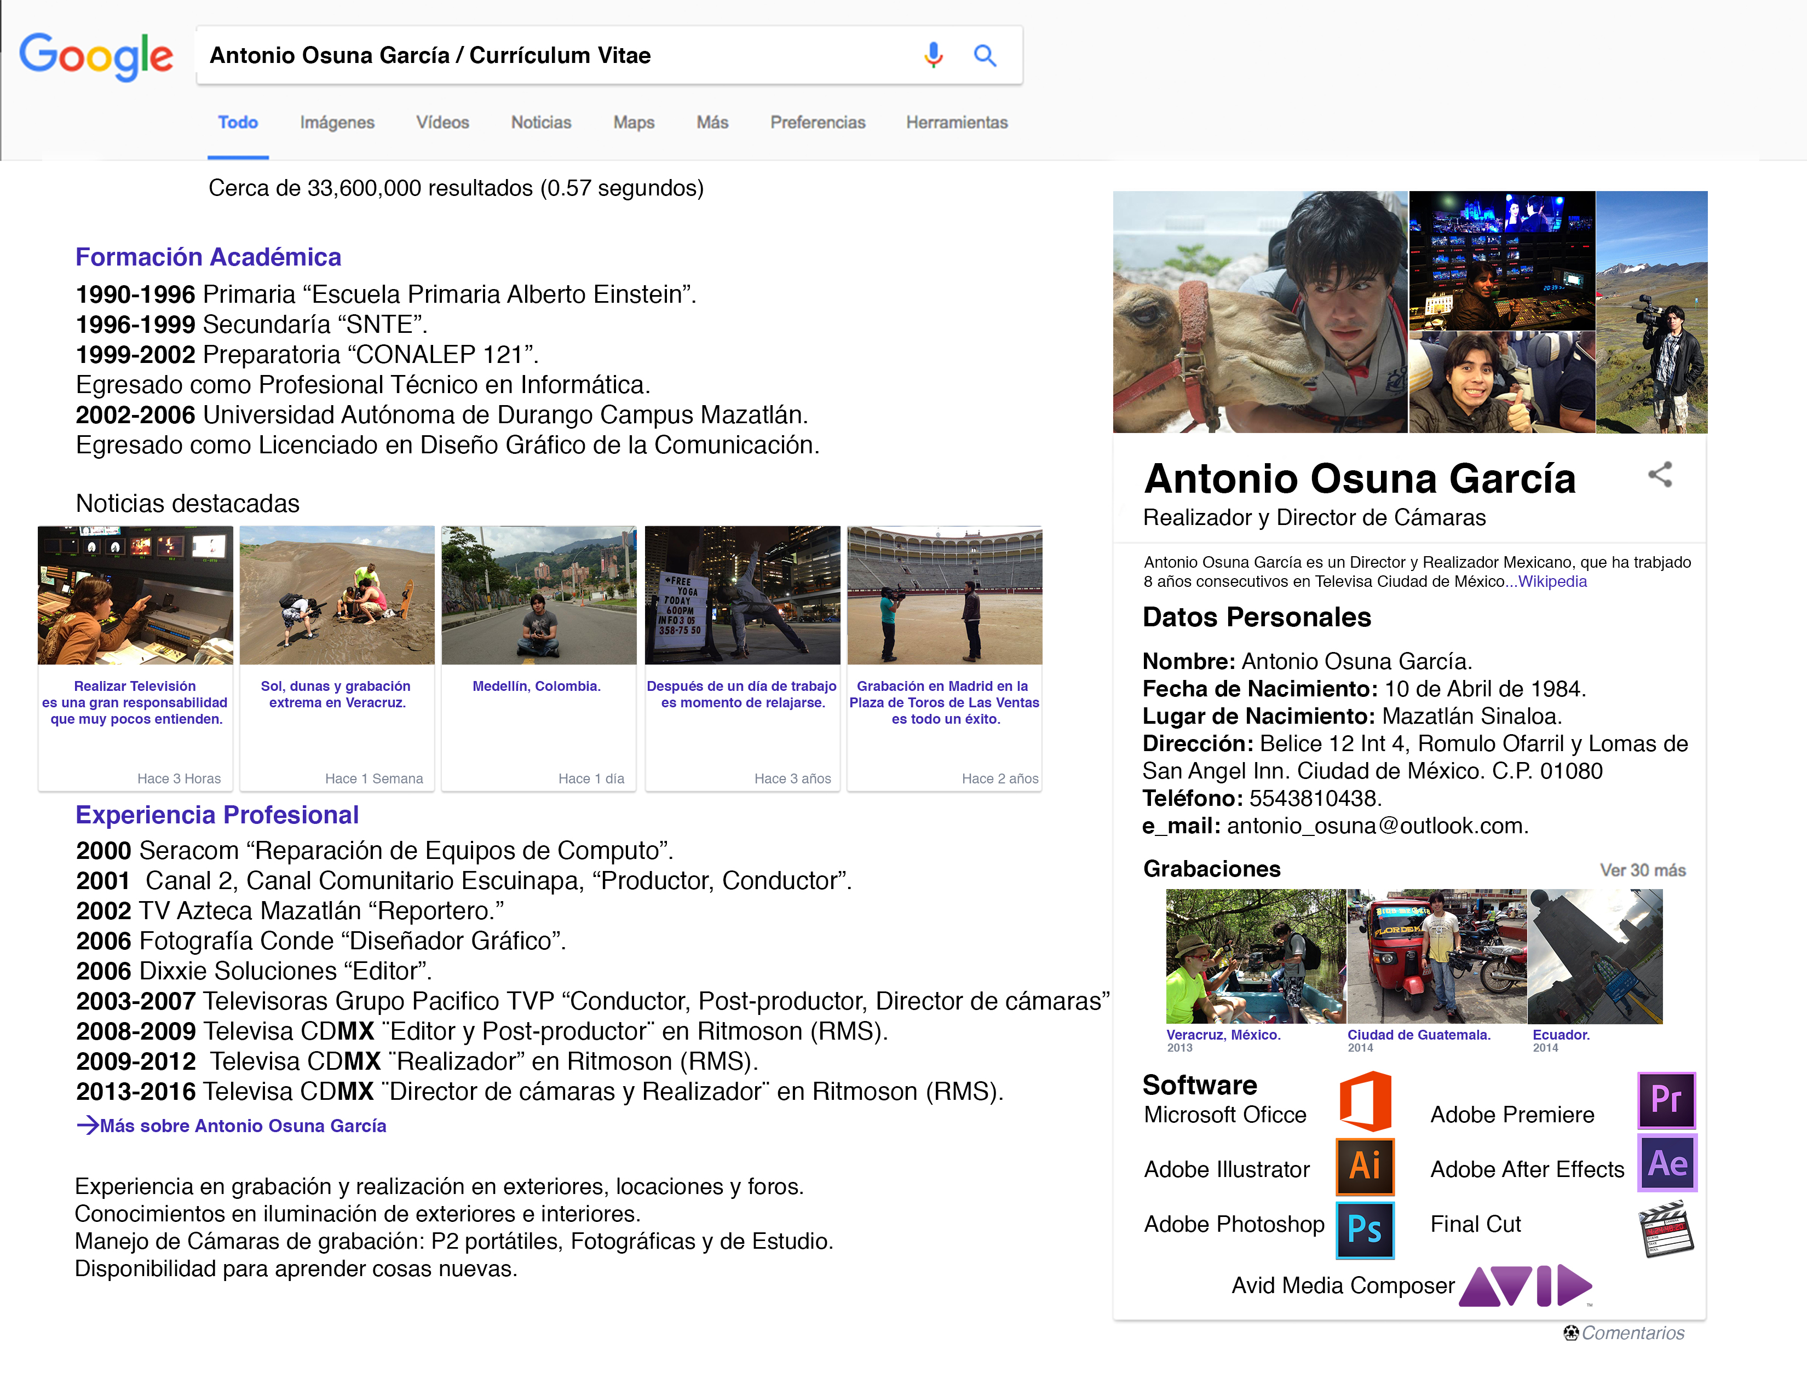Expand the Más menu
The image size is (1807, 1396).
pyautogui.click(x=711, y=123)
